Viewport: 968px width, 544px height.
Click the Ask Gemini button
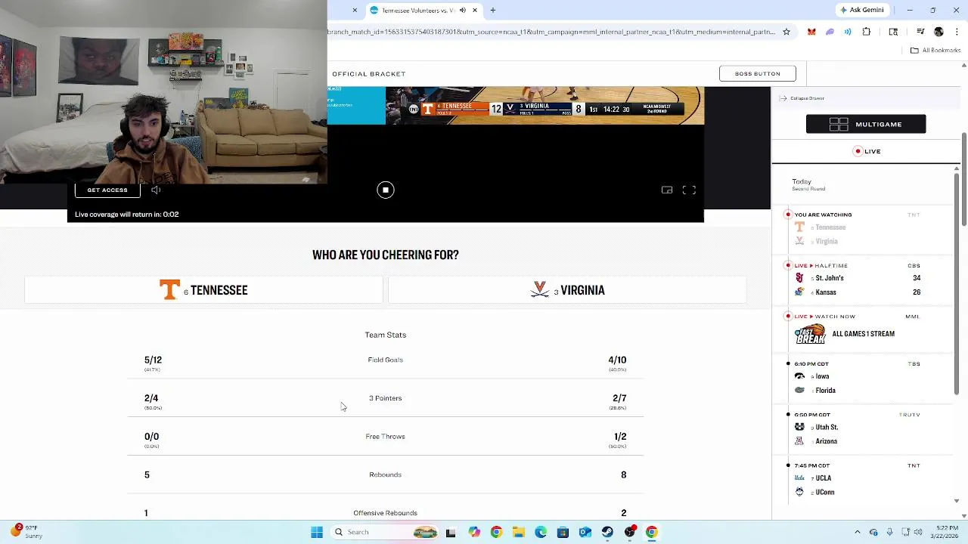(861, 10)
